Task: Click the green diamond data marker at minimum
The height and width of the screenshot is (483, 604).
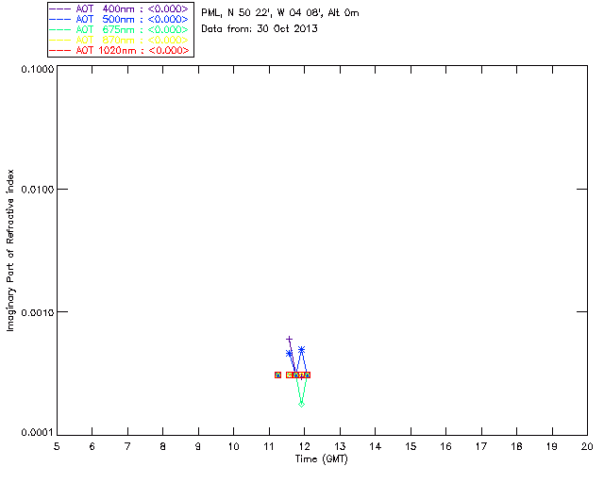Action: (302, 404)
